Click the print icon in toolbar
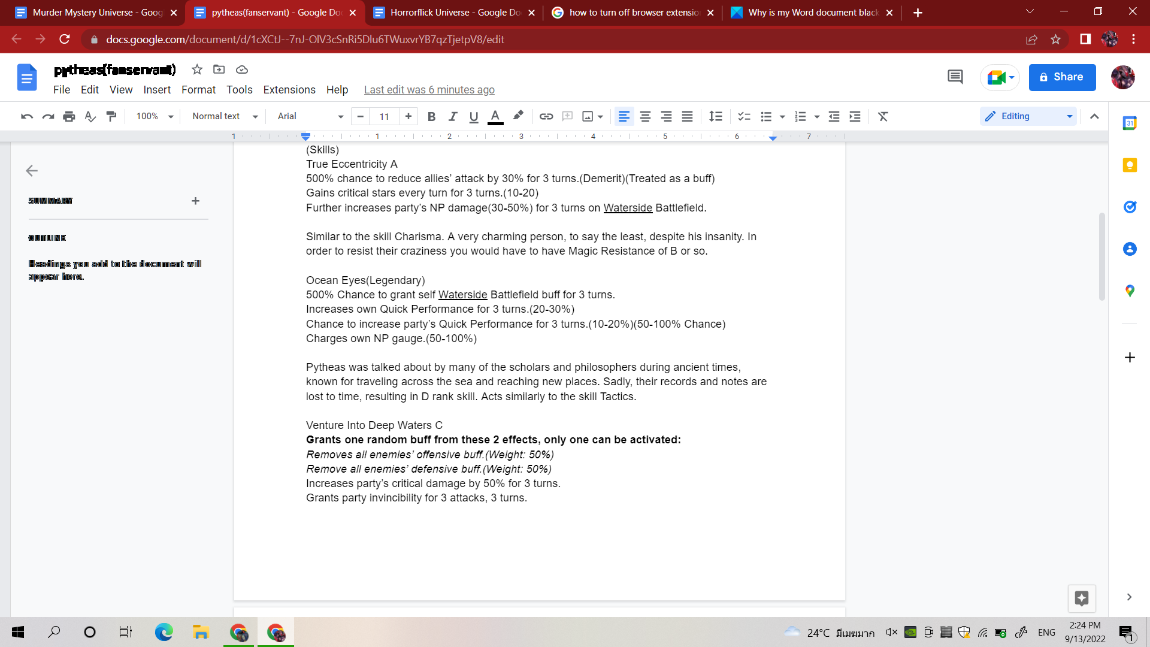1150x647 pixels. 69,116
